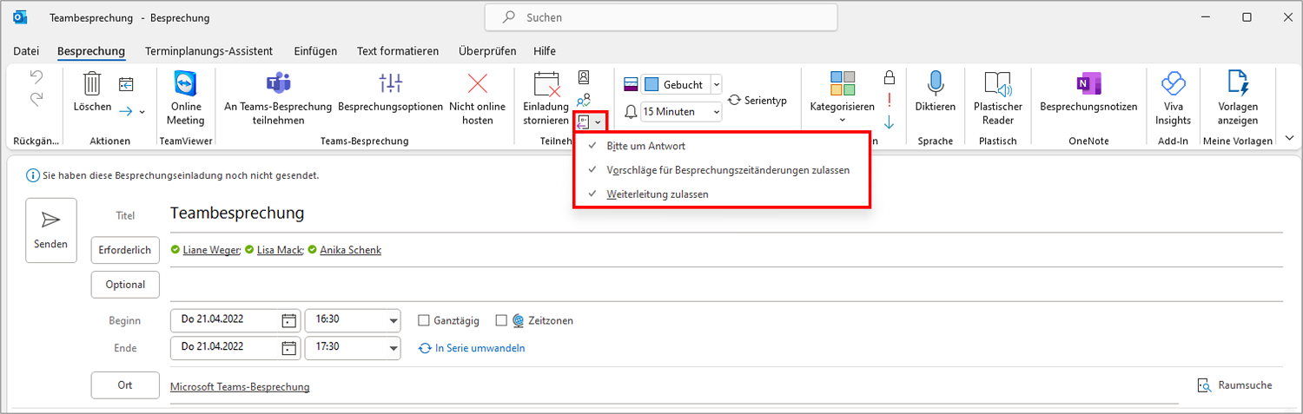Click attendee Anika Schenk
This screenshot has width=1303, height=414.
[x=350, y=250]
